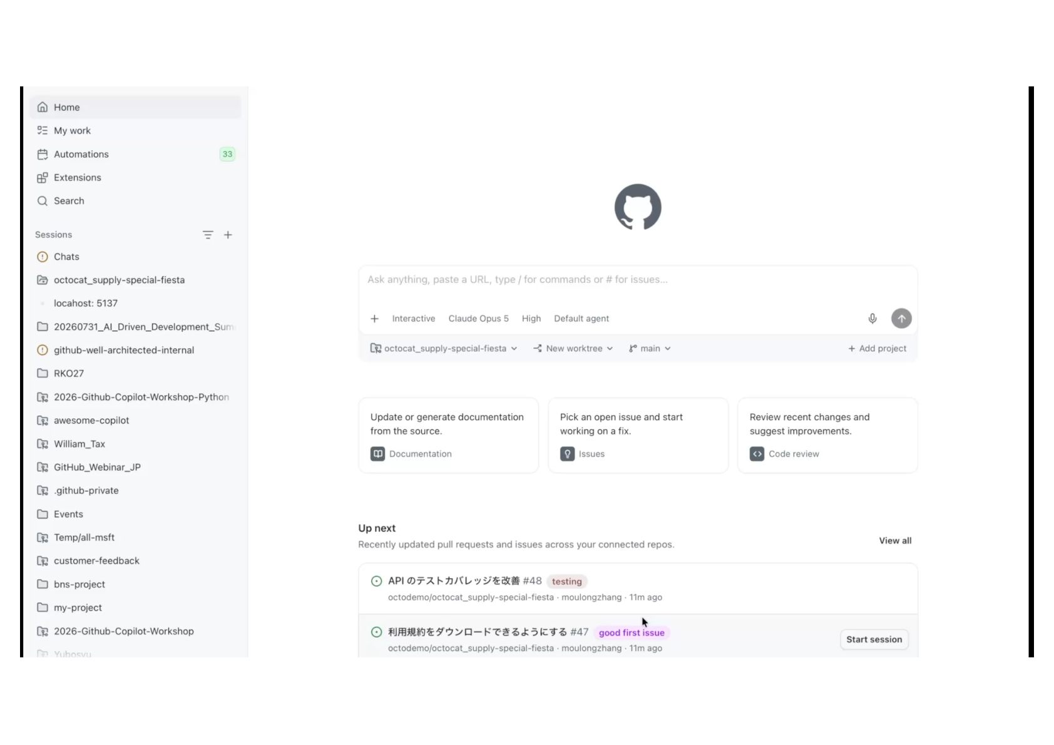
Task: Select the Review recent changes card
Action: tap(827, 436)
